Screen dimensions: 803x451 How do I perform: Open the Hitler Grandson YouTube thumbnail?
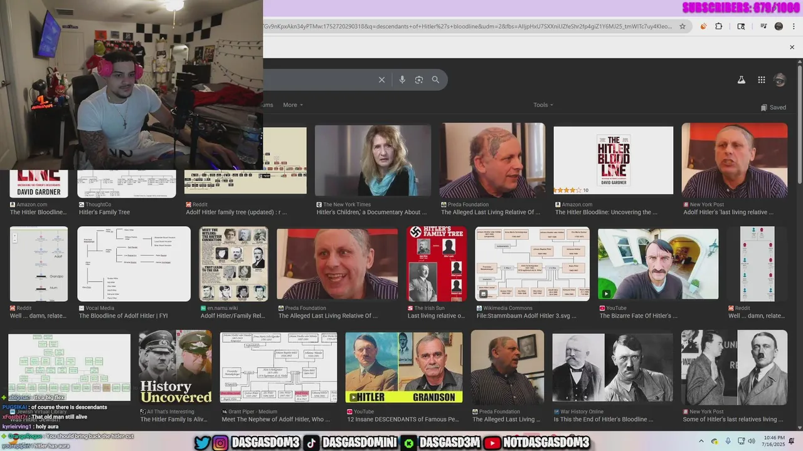coord(403,368)
